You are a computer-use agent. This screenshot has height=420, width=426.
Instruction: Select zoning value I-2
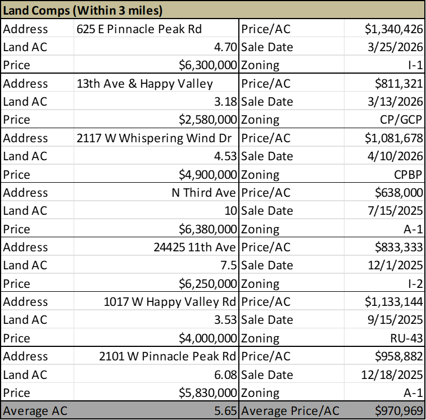(x=384, y=283)
